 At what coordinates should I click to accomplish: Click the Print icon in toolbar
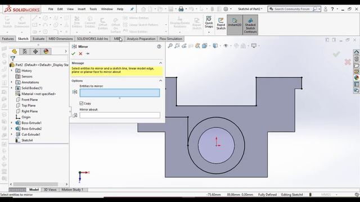pyautogui.click(x=181, y=9)
